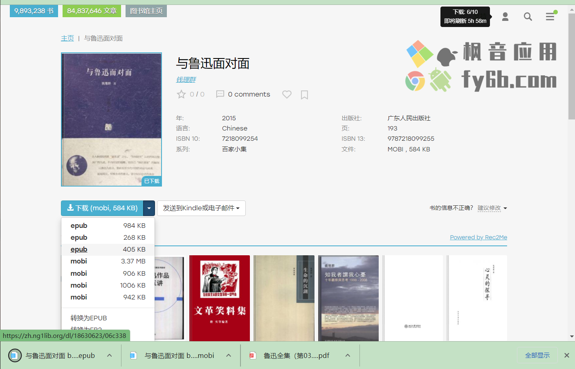Click the ISBN 13 value 9787218099255

point(411,139)
